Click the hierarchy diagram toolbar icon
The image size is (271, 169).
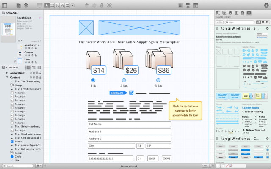(188, 5)
